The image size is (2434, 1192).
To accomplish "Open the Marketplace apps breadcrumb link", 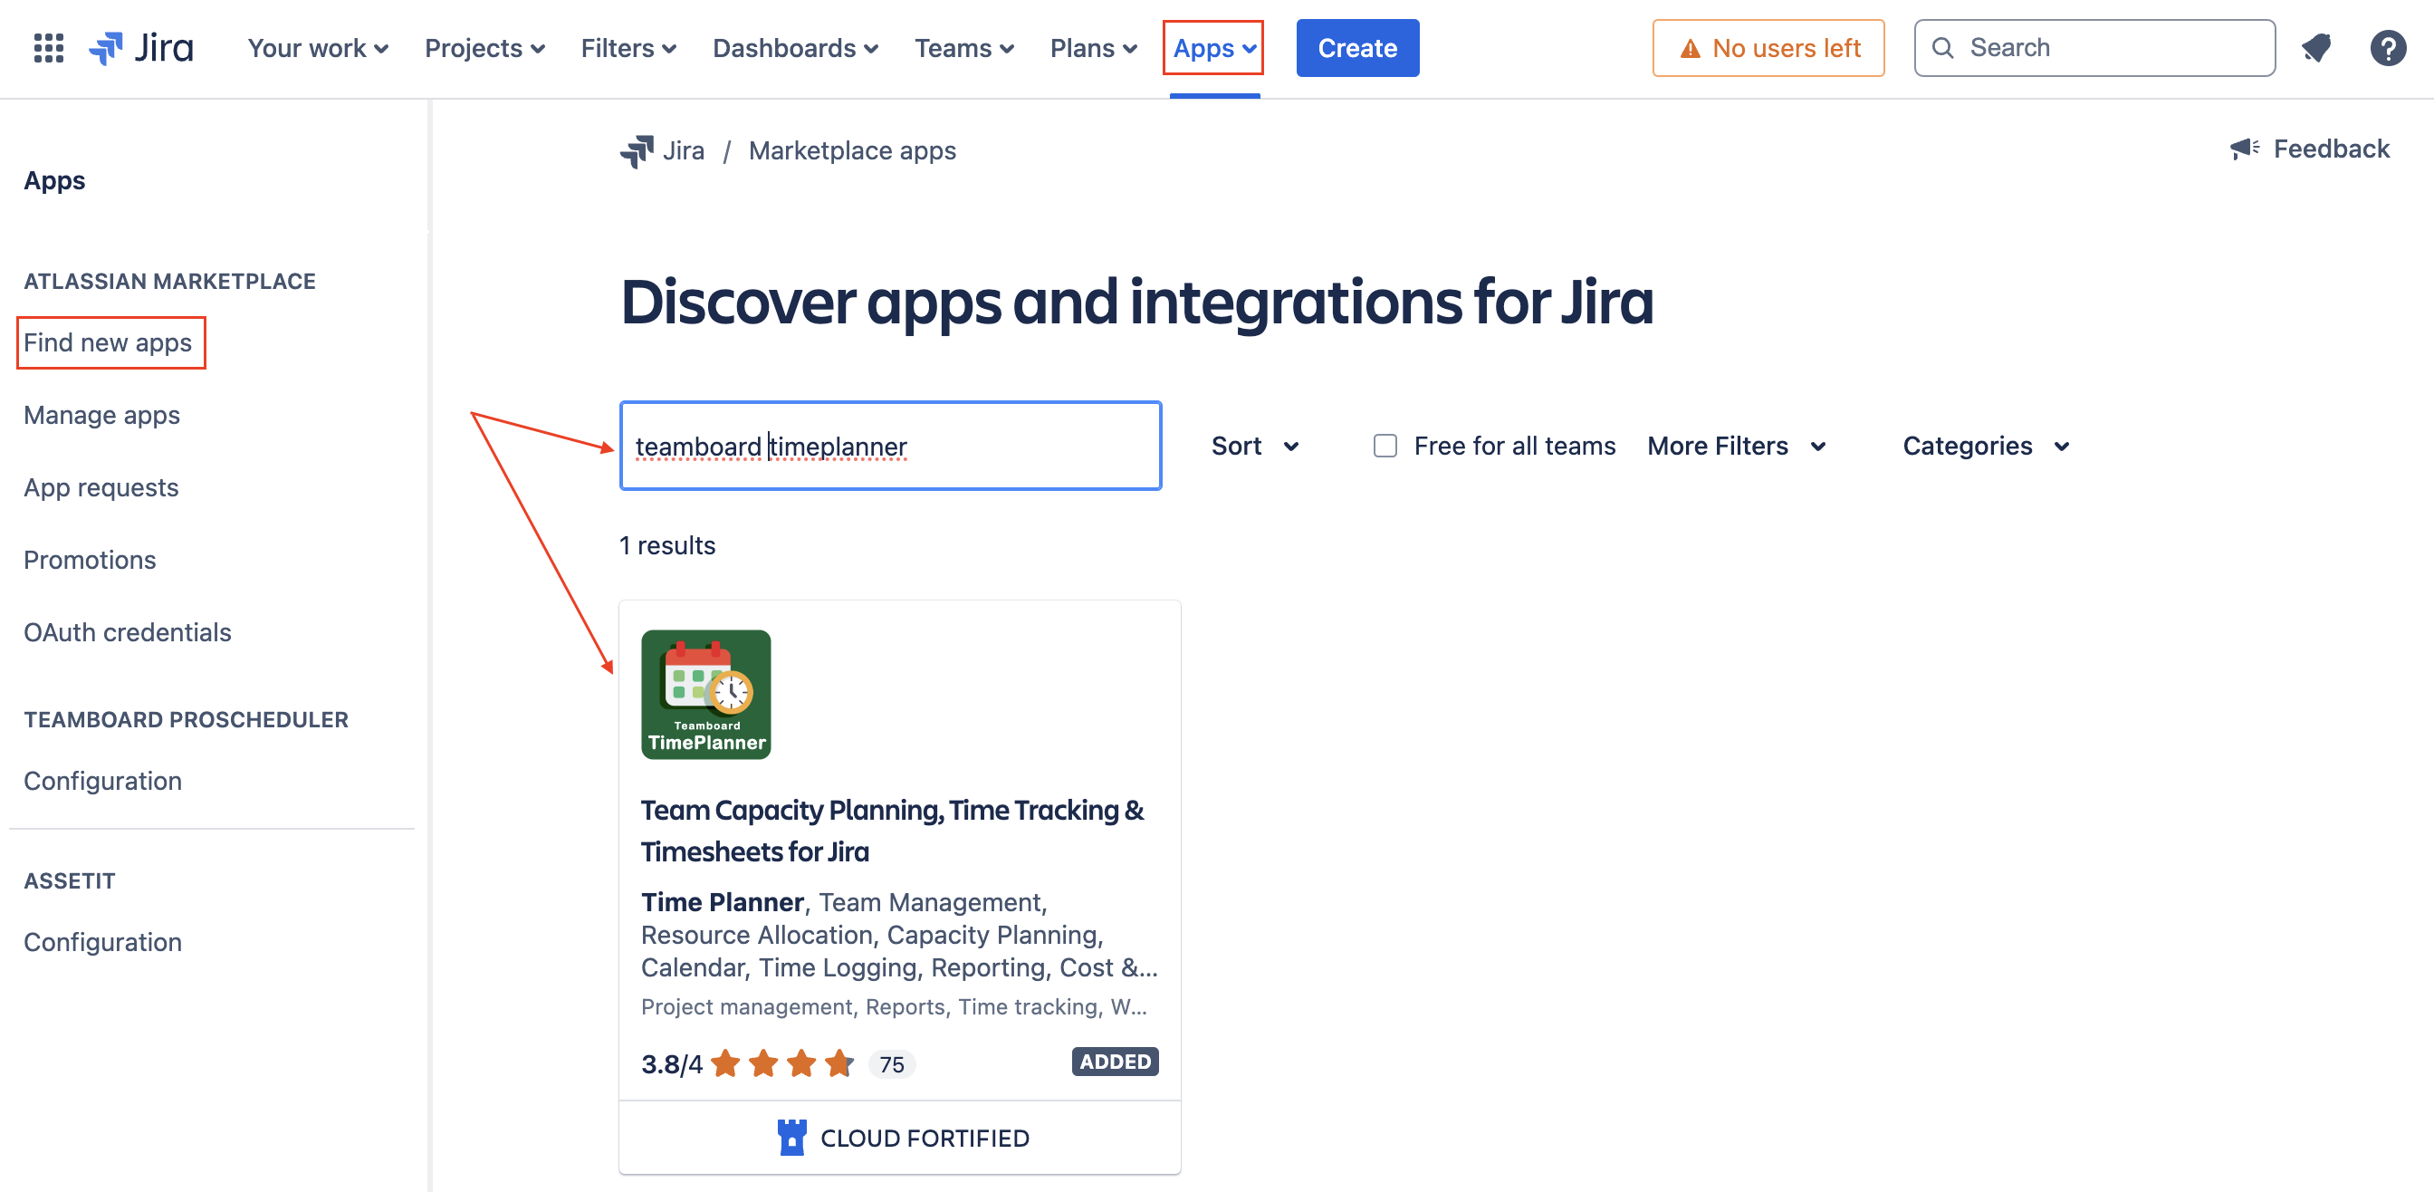I will (852, 151).
